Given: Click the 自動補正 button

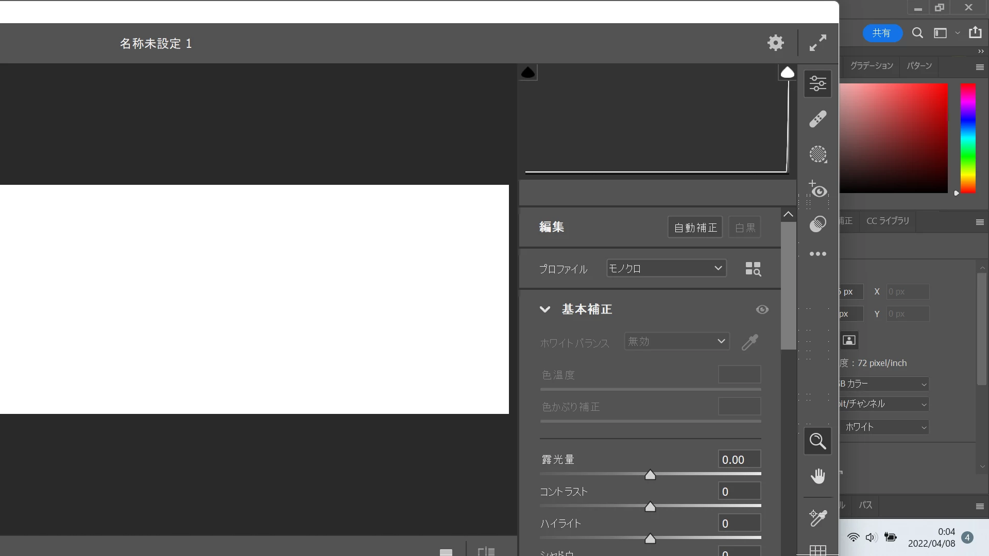Looking at the screenshot, I should click(x=695, y=228).
